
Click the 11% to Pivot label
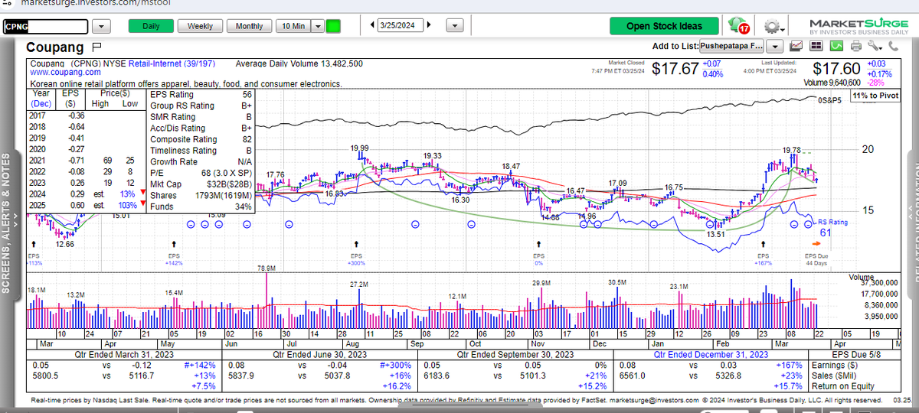pos(874,96)
